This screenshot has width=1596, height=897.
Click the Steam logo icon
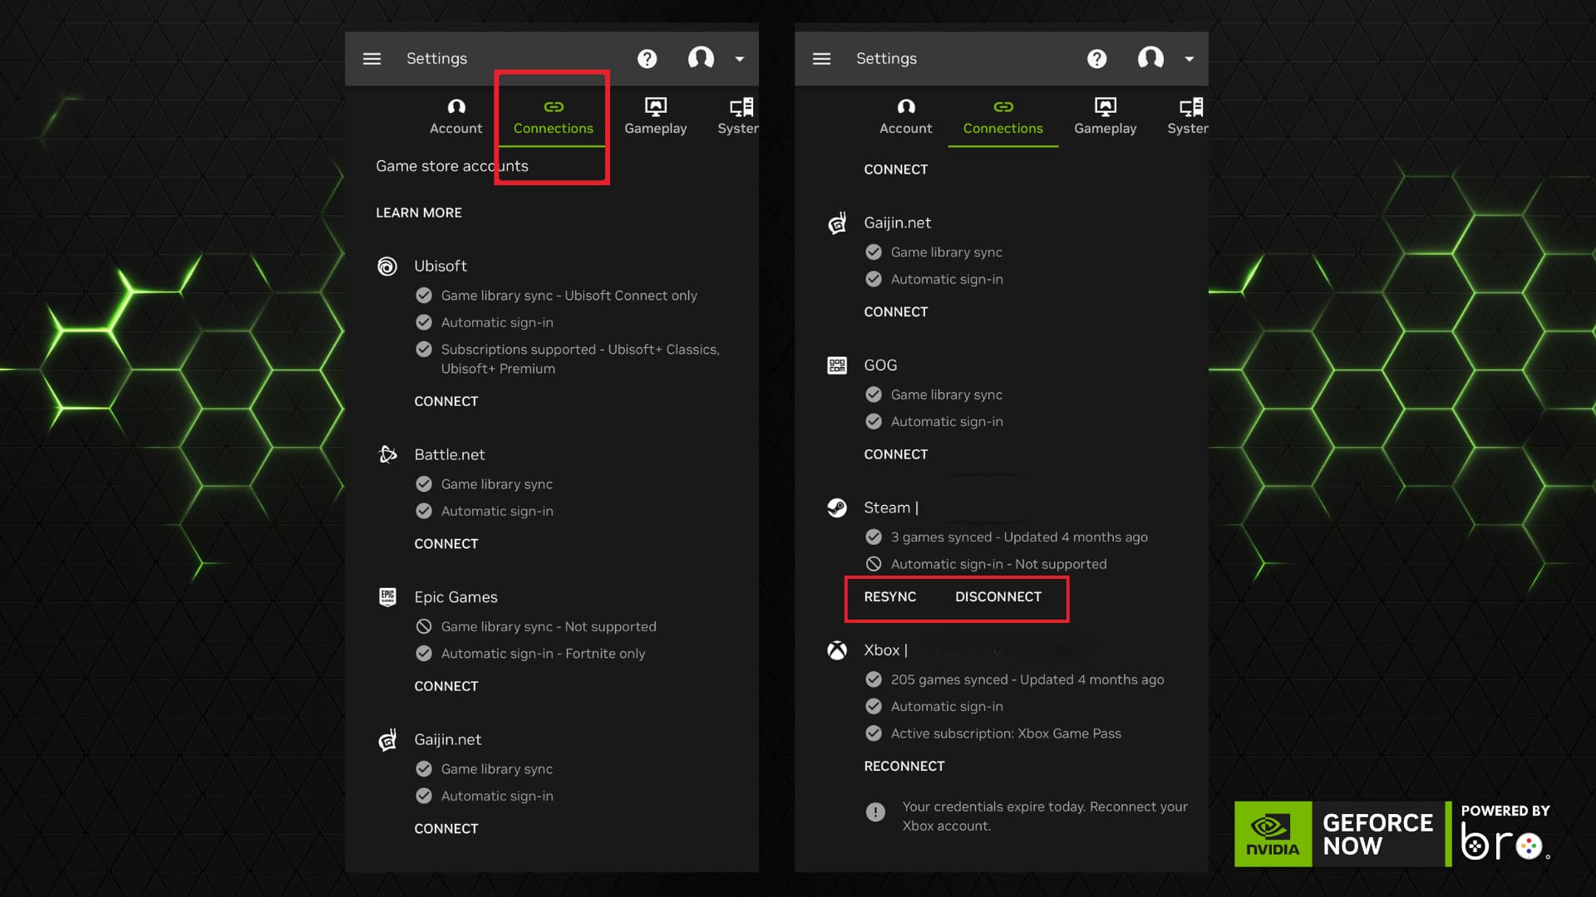coord(836,507)
